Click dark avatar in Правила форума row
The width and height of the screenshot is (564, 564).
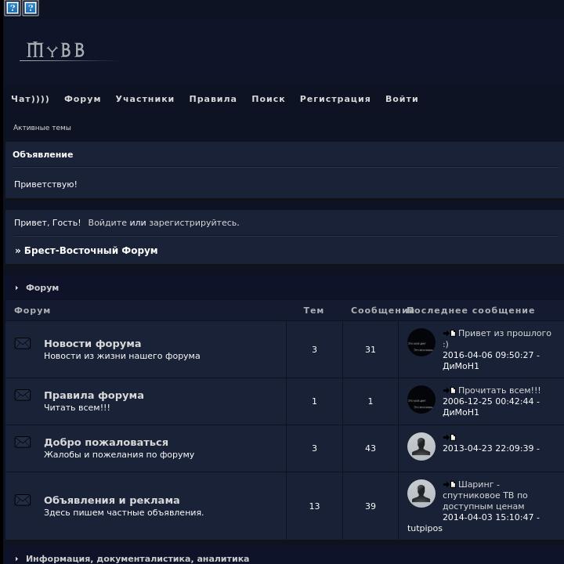[x=421, y=399]
